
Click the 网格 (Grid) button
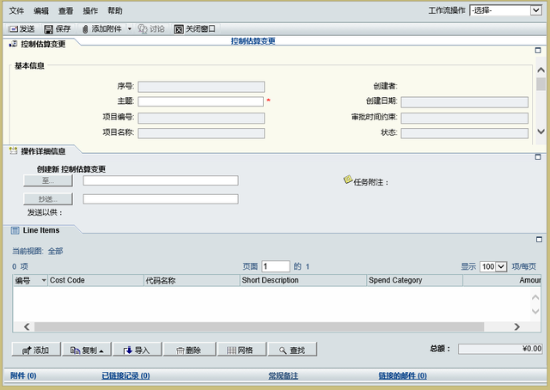pos(240,350)
